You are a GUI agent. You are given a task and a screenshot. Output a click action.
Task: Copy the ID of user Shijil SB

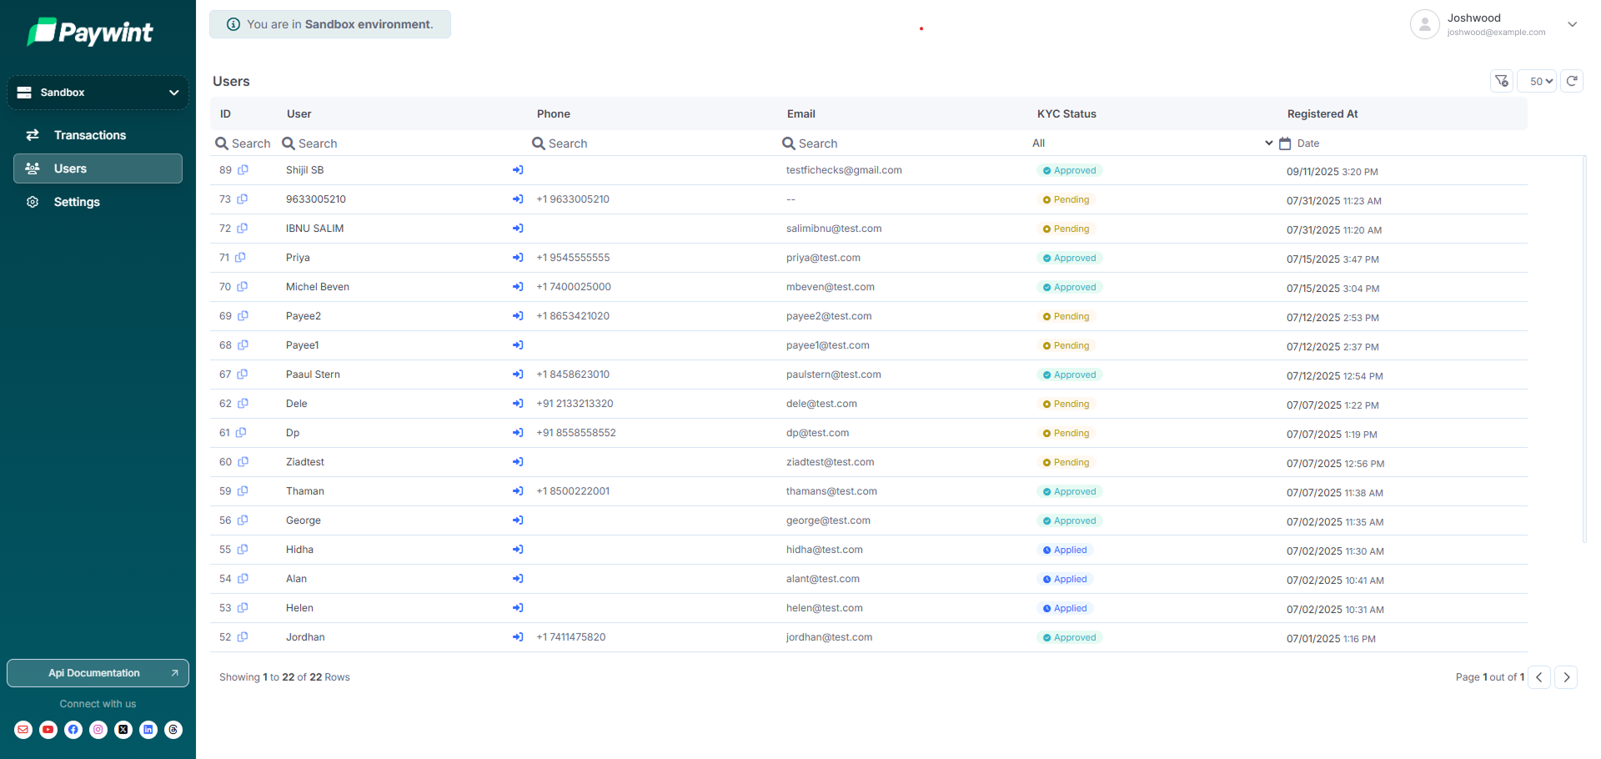coord(243,170)
